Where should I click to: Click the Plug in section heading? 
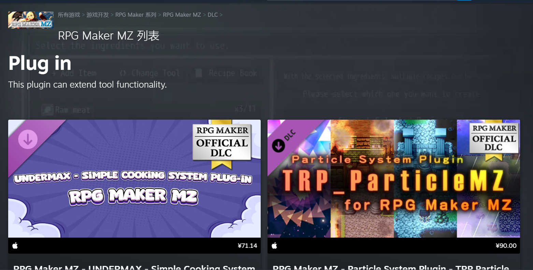point(40,63)
